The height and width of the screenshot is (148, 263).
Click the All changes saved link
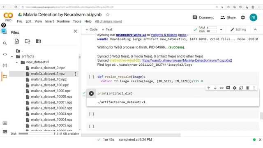coord(108,21)
